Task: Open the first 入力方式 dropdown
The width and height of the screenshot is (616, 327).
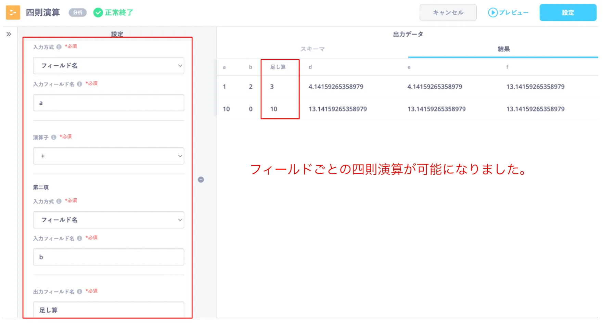Action: pos(108,66)
